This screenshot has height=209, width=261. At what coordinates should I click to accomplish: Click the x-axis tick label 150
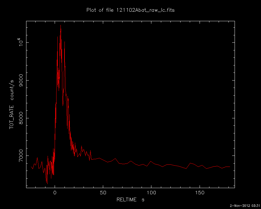coord(199,193)
